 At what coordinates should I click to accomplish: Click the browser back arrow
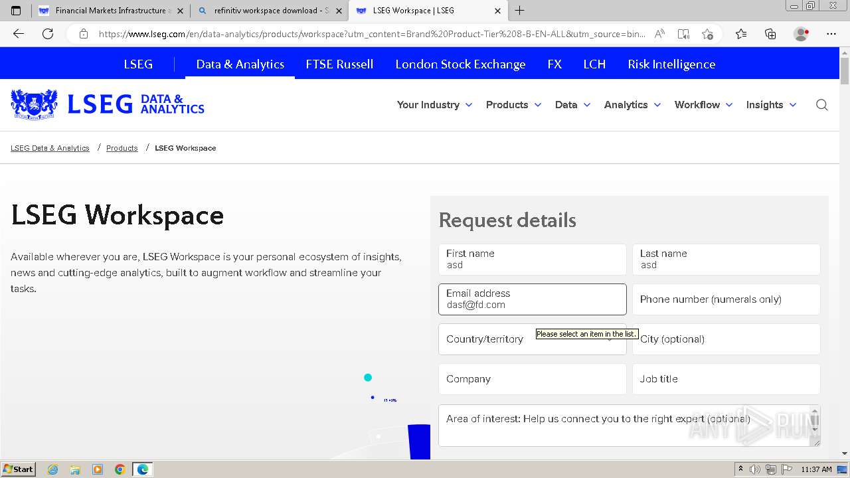coord(19,34)
